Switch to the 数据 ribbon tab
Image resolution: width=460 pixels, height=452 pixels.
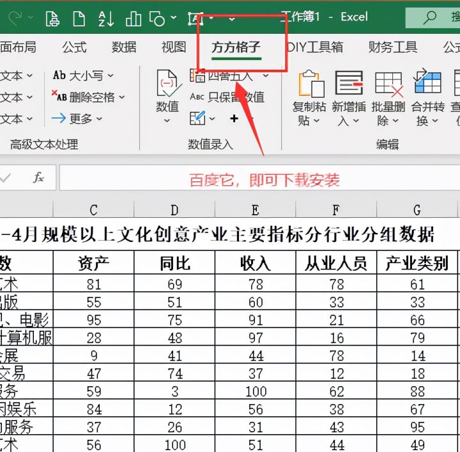coord(124,47)
